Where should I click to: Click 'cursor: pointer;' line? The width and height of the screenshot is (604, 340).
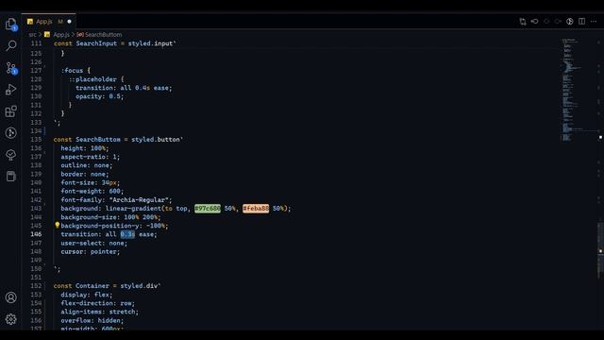[x=91, y=252]
